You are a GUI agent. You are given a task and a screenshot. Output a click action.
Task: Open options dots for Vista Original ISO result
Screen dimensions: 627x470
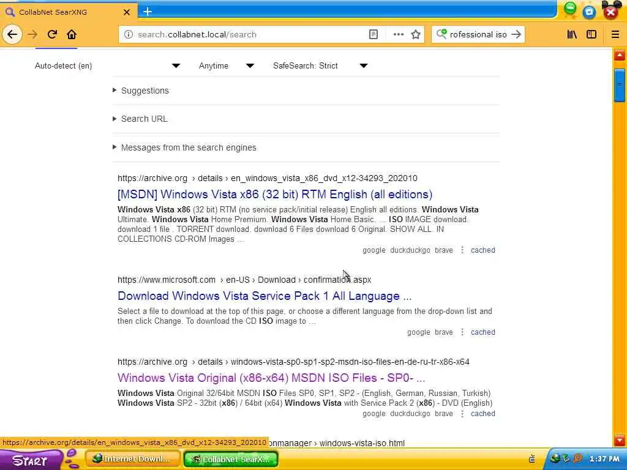point(462,414)
